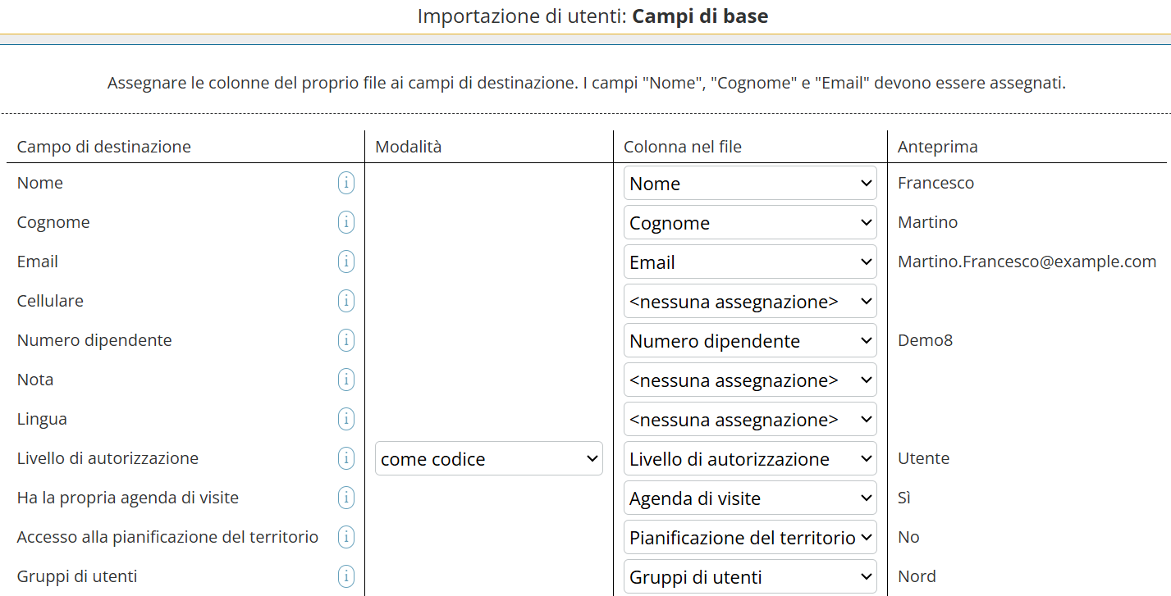Screen dimensions: 1171x596
Task: Click the Numero dipendente info icon
Action: tap(346, 340)
